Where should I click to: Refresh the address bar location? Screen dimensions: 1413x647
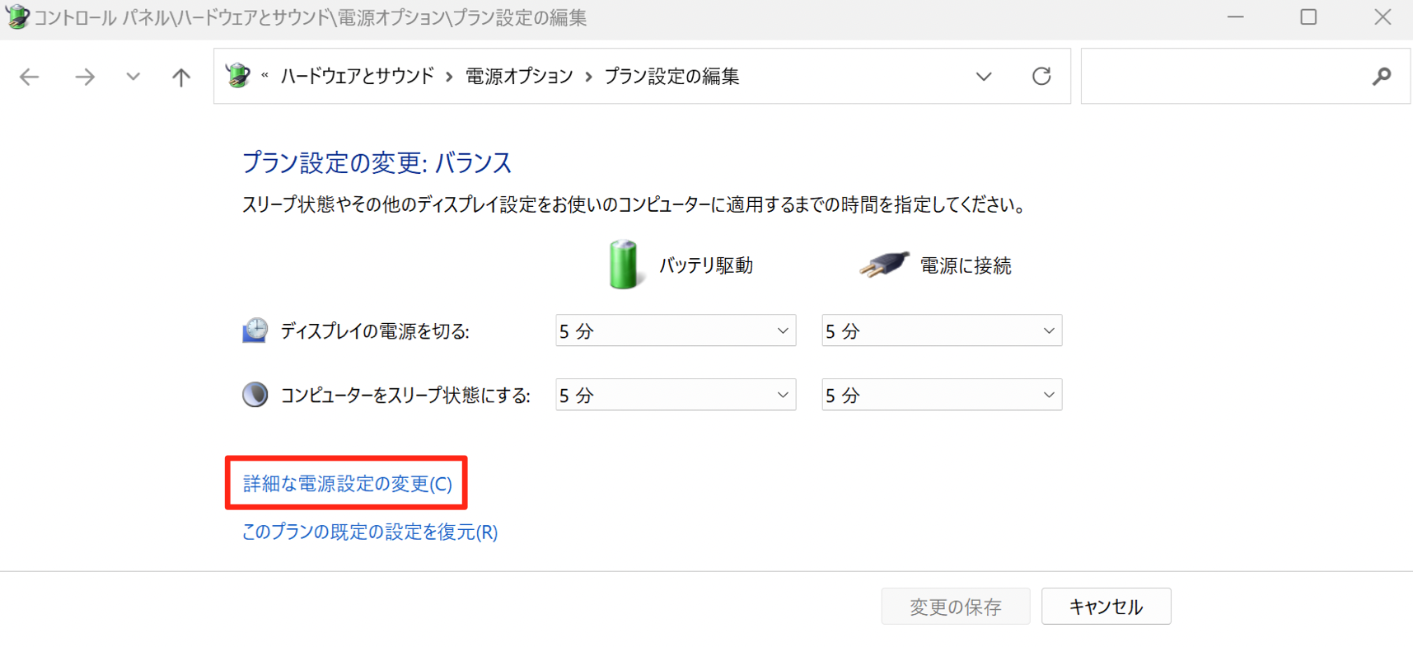(1041, 77)
